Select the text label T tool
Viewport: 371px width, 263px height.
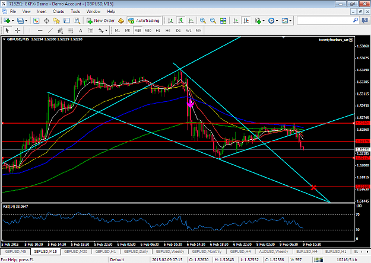91,30
